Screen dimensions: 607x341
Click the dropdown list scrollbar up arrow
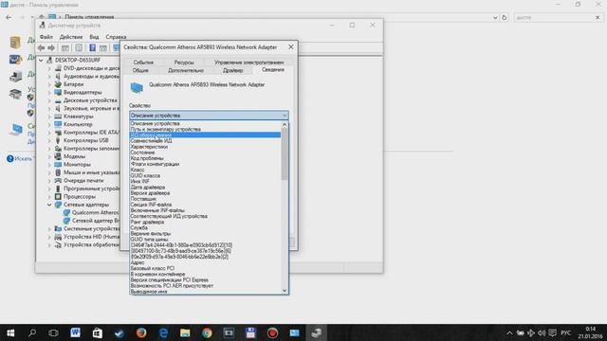click(285, 124)
